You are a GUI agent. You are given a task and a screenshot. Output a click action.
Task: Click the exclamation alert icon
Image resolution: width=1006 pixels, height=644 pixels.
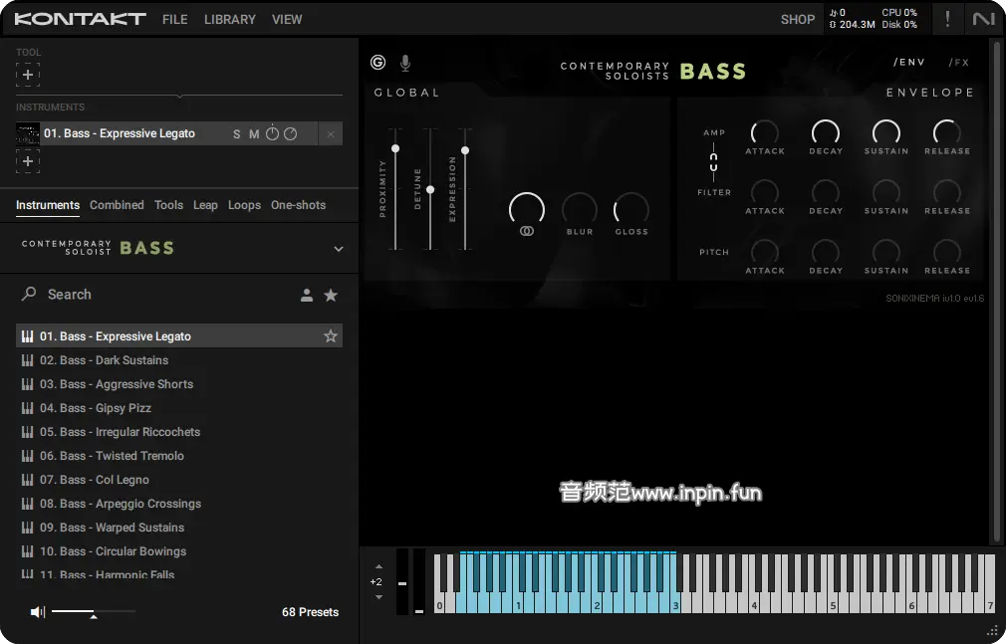947,19
